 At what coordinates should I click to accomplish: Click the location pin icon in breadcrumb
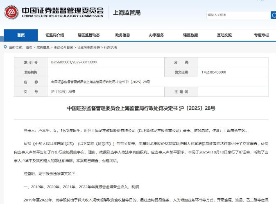tap(5, 47)
